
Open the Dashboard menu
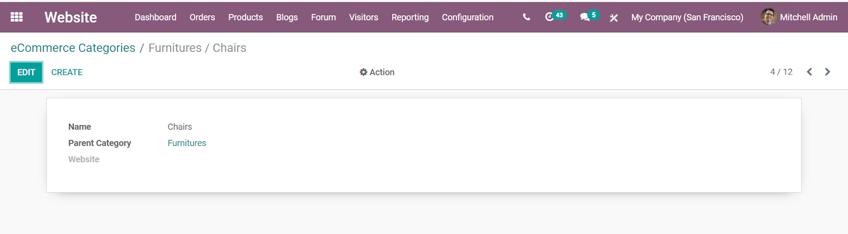coord(155,17)
